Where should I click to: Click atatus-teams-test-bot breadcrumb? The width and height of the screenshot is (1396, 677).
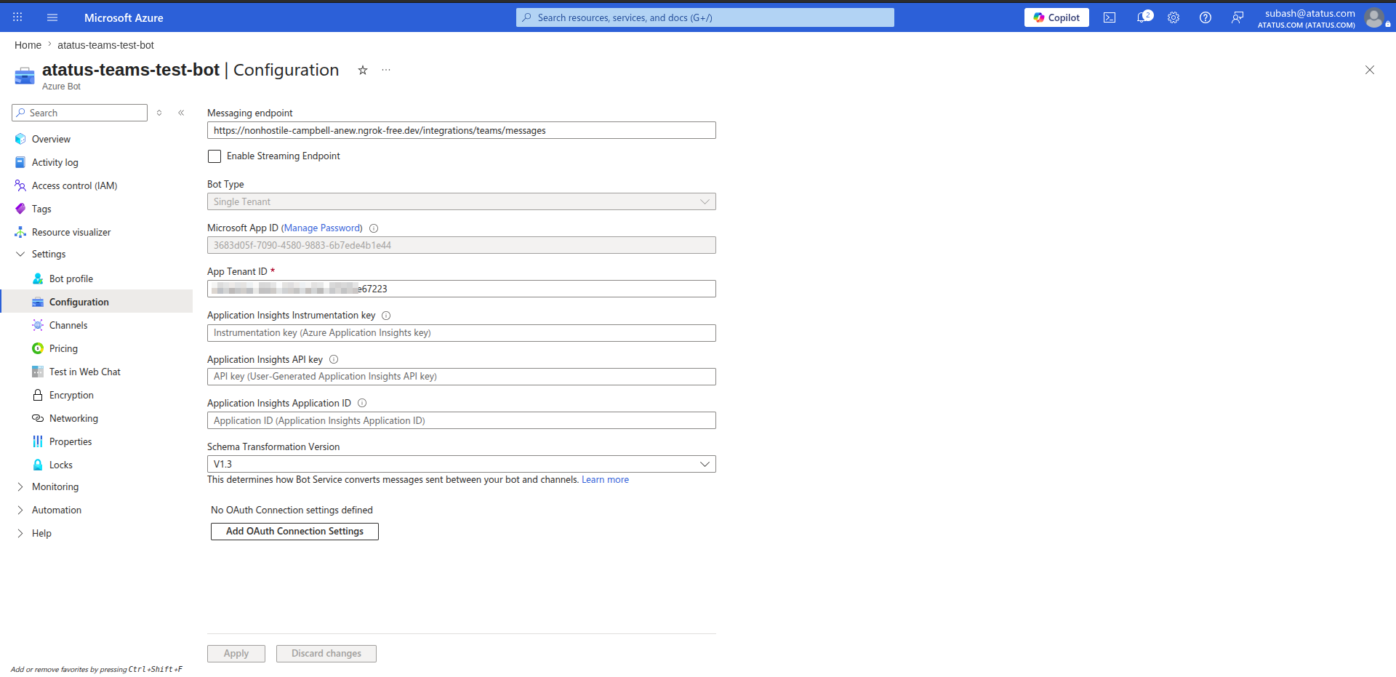click(x=105, y=45)
